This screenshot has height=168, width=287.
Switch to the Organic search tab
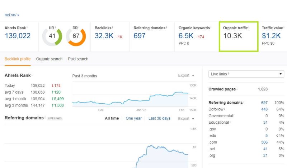pyautogui.click(x=49, y=59)
